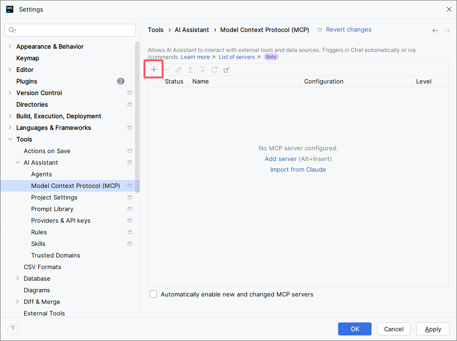Open the Diagrams settings page
Screen dimensions: 457x341
click(37, 290)
